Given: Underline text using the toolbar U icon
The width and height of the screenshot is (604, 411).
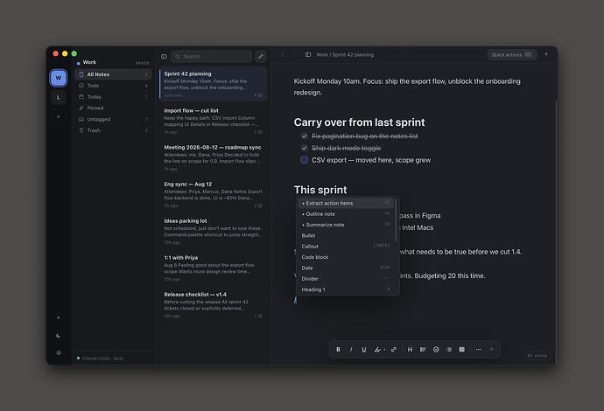Looking at the screenshot, I should (364, 350).
